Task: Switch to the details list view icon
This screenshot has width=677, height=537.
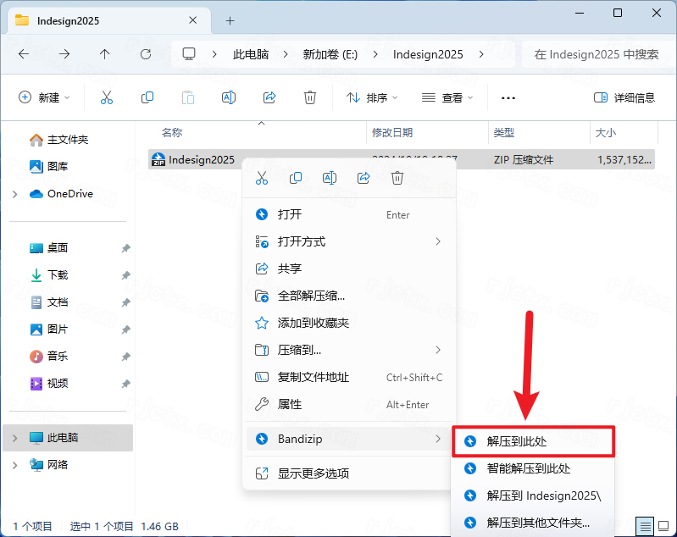Action: 645,526
